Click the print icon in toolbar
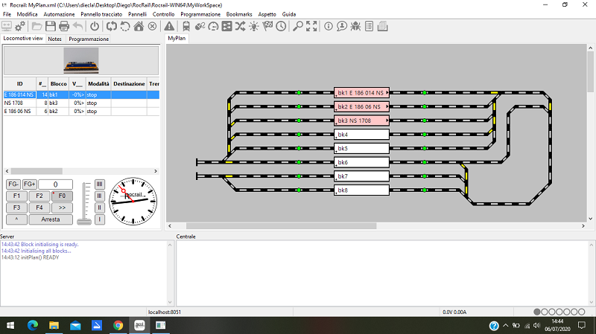This screenshot has width=596, height=334. pyautogui.click(x=64, y=26)
